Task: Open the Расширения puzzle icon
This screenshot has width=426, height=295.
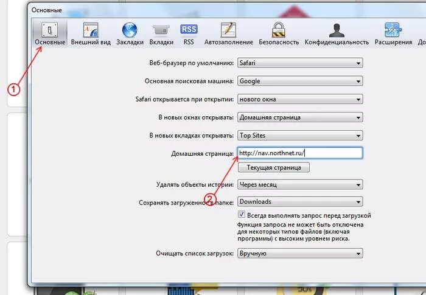Action: coord(393,30)
